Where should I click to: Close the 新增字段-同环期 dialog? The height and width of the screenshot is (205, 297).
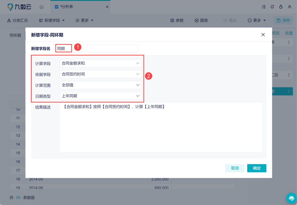point(263,35)
